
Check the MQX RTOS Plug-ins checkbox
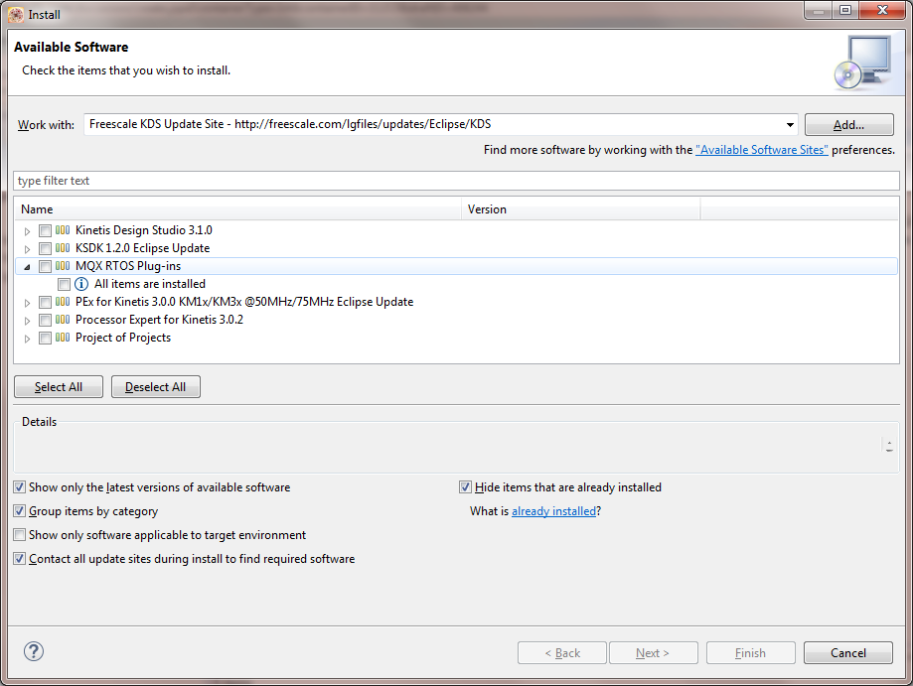[x=45, y=266]
